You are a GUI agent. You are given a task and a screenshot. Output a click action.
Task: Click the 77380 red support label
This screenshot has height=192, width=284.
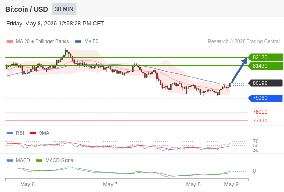coord(260,120)
